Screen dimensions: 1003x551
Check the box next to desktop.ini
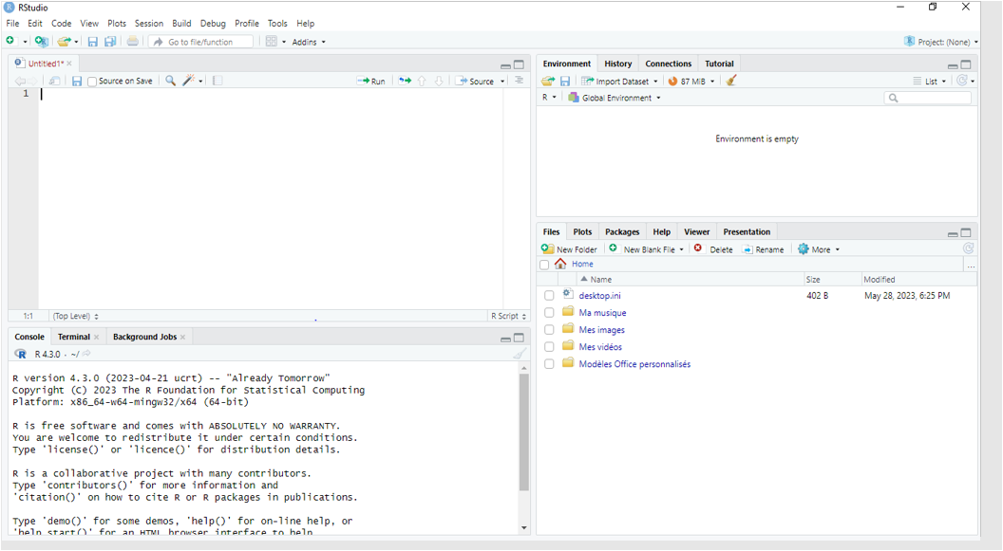coord(549,295)
